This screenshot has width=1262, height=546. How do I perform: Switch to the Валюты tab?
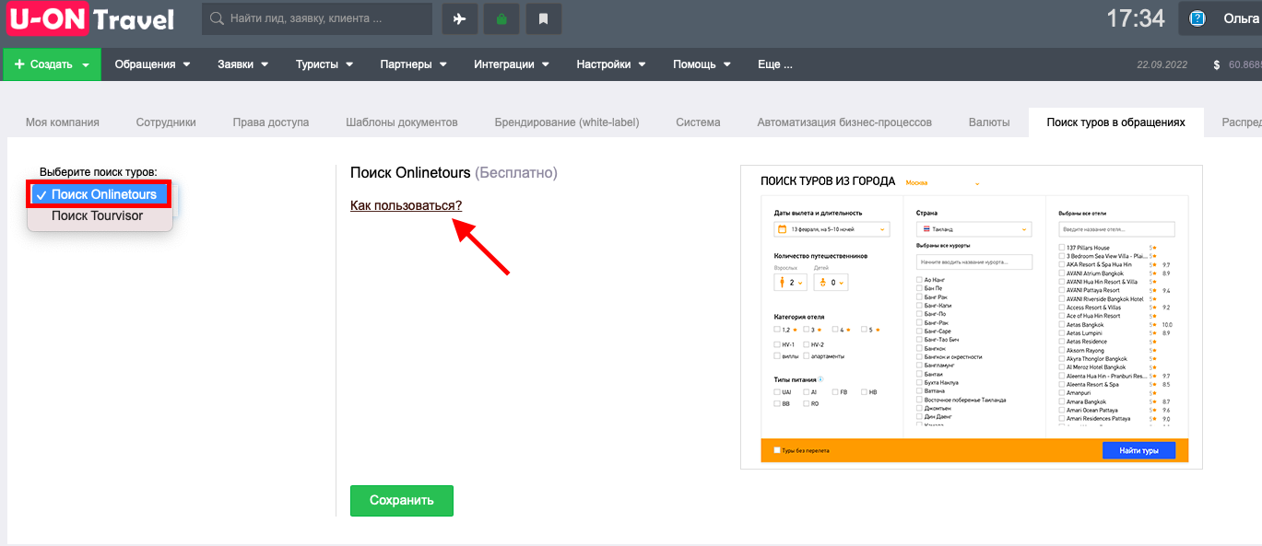click(989, 122)
